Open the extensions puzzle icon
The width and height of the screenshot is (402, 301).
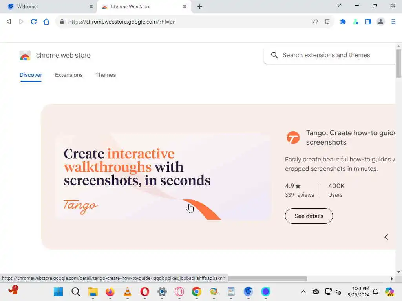click(x=343, y=22)
